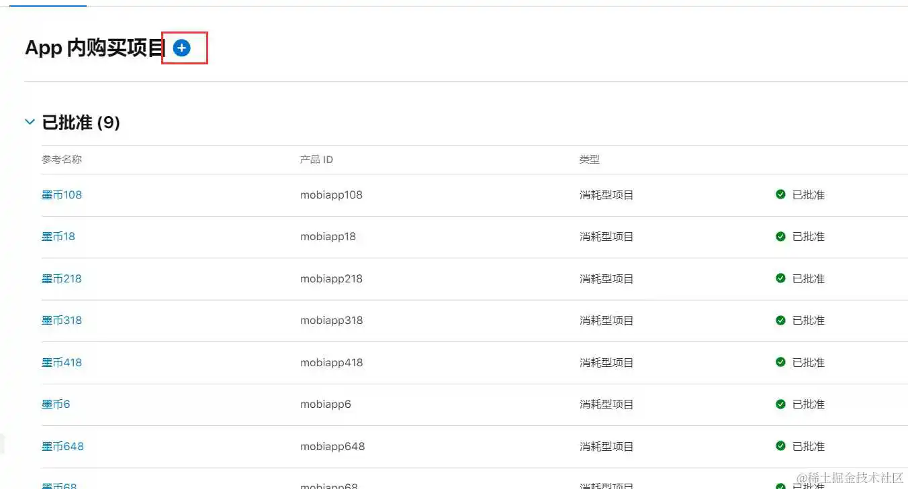908x489 pixels.
Task: Open the 墨币6 purchase item
Action: click(x=56, y=404)
